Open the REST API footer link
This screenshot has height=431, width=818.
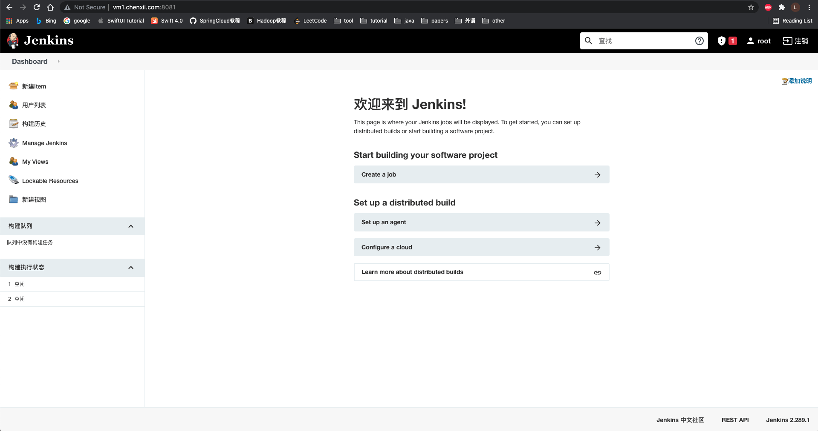click(x=735, y=420)
